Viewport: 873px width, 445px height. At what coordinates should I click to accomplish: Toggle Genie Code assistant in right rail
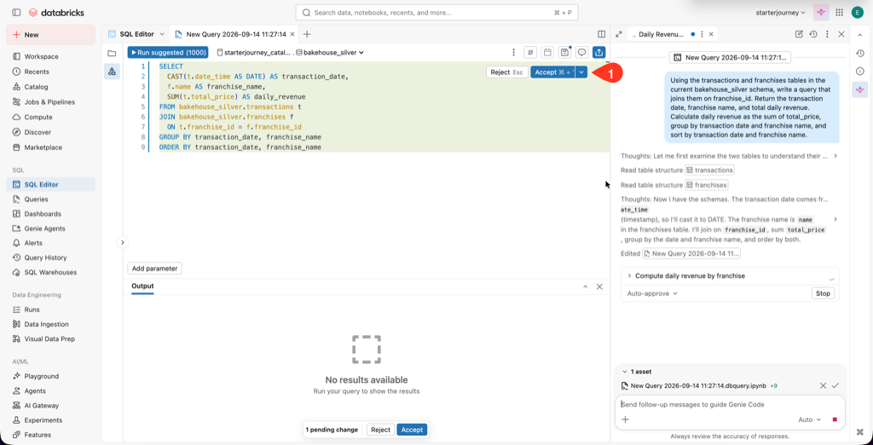click(859, 90)
